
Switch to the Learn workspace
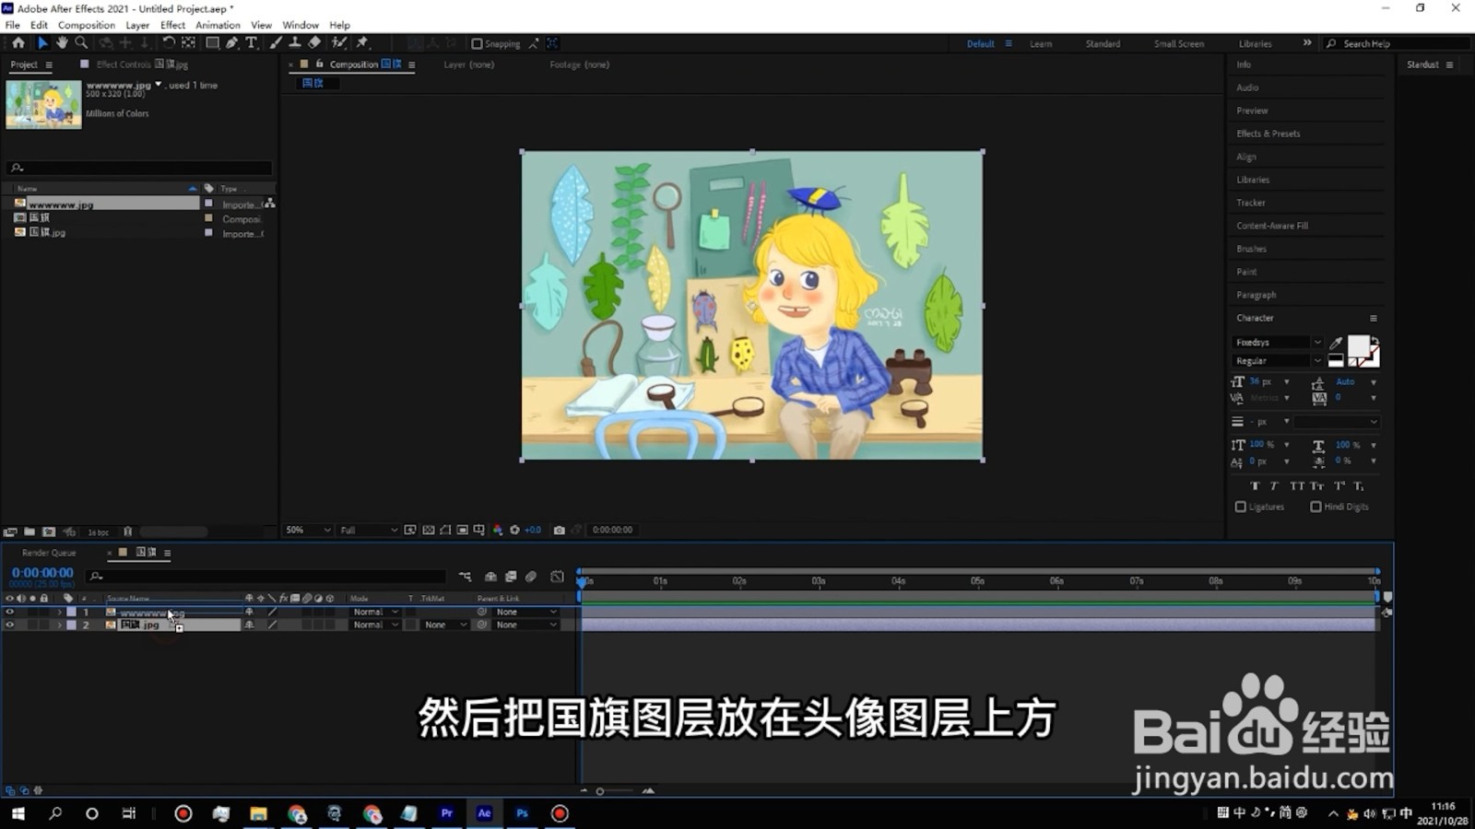[x=1041, y=43]
